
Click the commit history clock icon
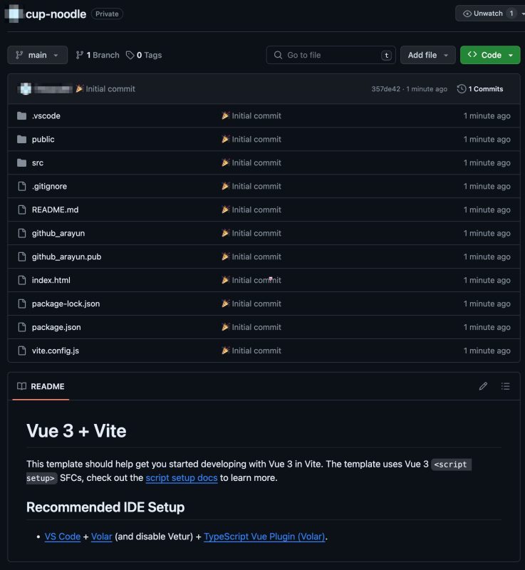[462, 88]
